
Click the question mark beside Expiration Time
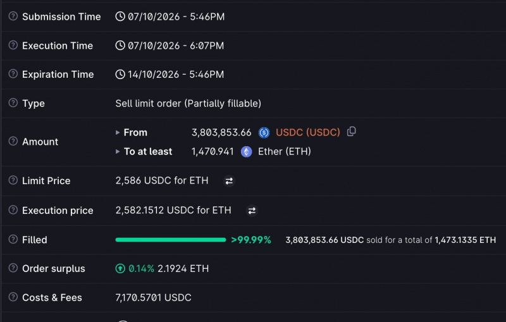[13, 73]
